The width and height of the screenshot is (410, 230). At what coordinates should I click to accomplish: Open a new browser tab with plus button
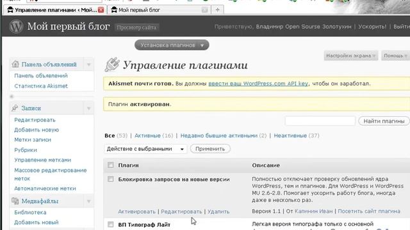(x=217, y=10)
